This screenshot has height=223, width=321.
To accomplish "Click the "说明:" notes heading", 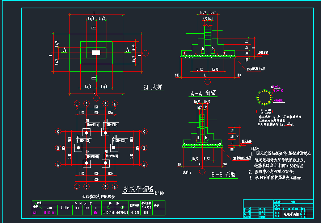I will pyautogui.click(x=255, y=149).
